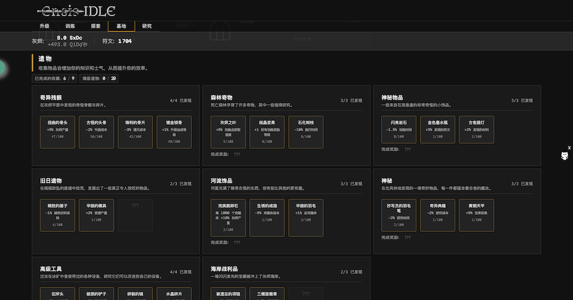The image size is (573, 300).
Task: Select the 扭曲的骨头 relic card
Action: pos(57,132)
